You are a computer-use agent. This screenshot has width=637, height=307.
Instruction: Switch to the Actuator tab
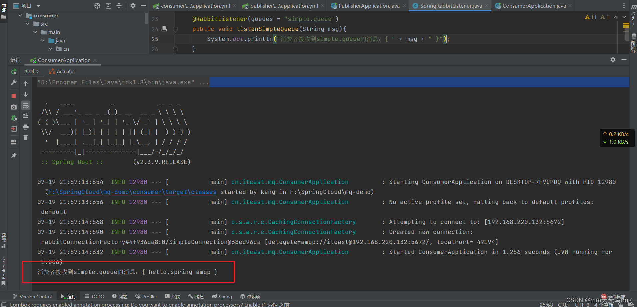click(62, 71)
